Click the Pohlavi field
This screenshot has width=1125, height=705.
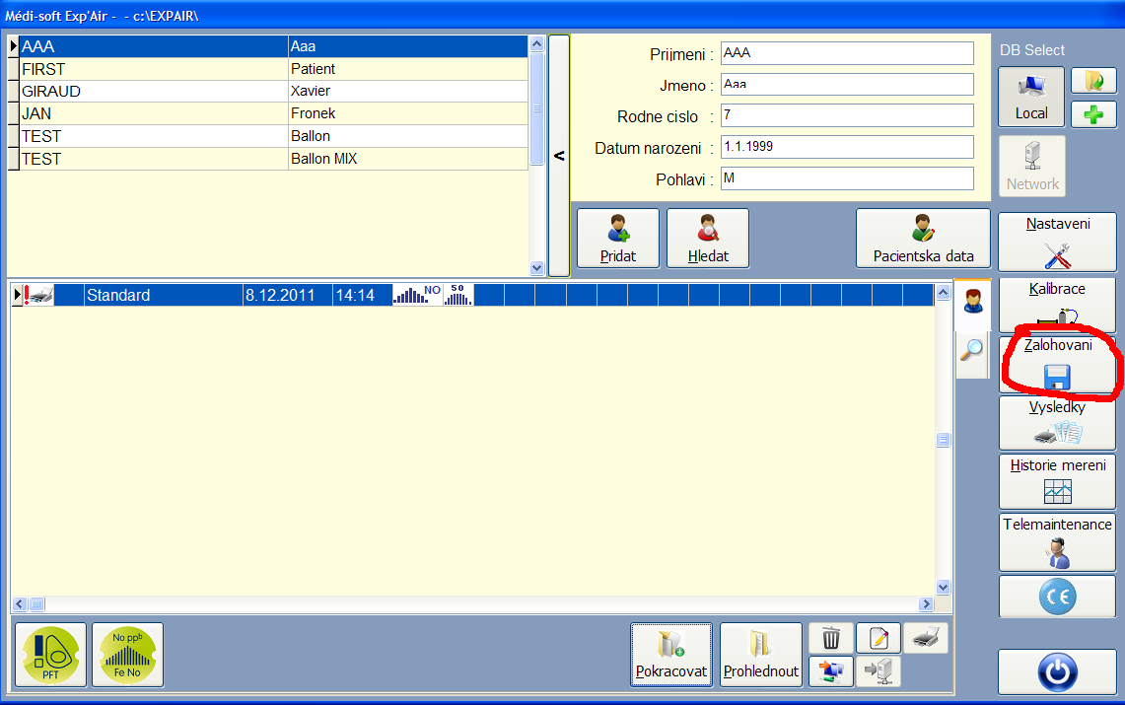click(847, 178)
